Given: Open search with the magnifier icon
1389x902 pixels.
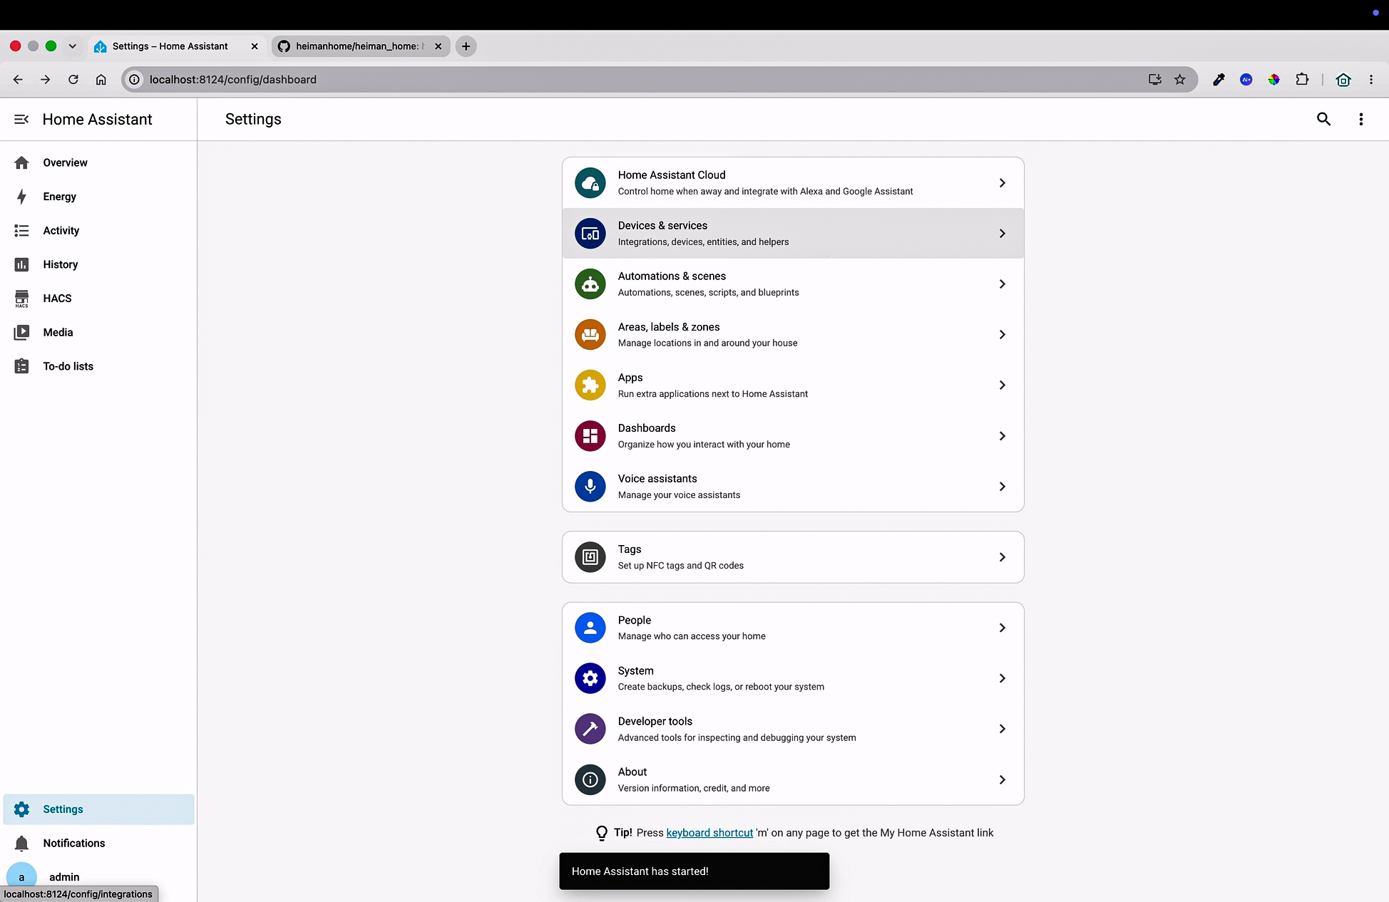Looking at the screenshot, I should 1323,119.
